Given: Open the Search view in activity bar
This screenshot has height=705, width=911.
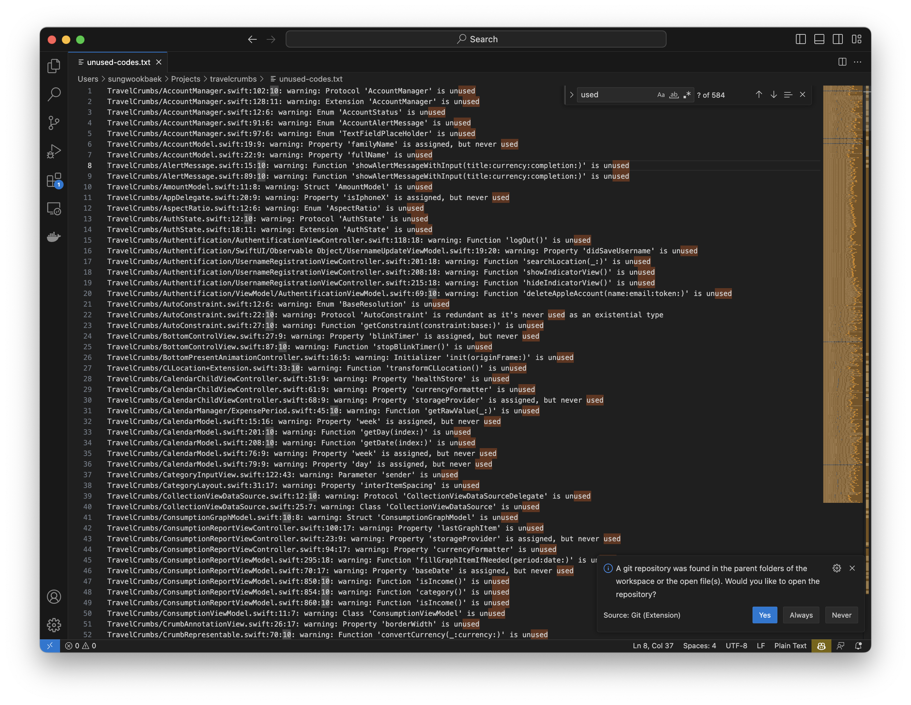Looking at the screenshot, I should [54, 94].
